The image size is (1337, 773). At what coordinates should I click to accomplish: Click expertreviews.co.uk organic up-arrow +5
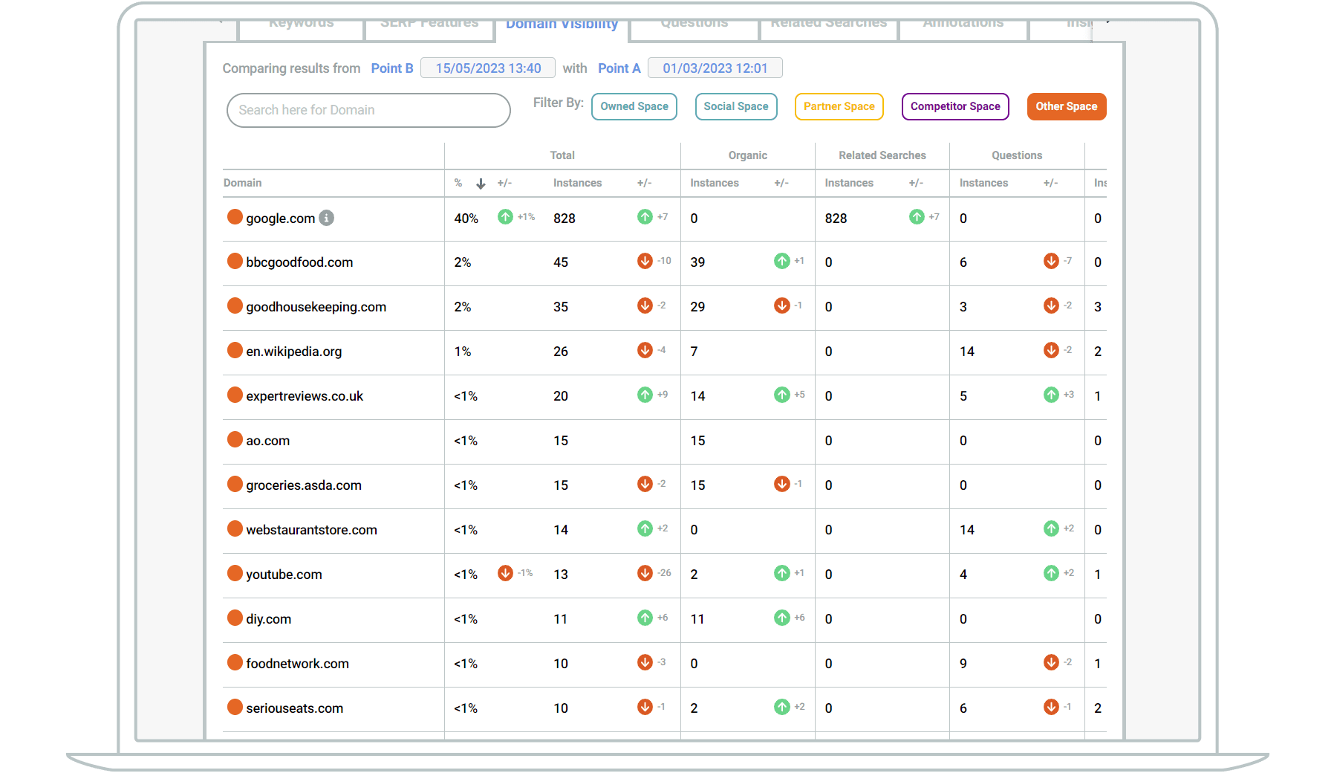[781, 395]
